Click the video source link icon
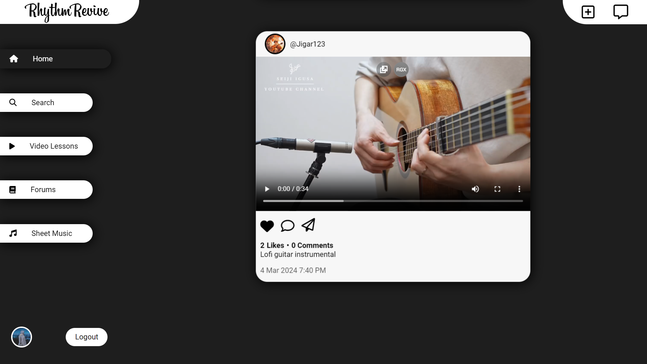647x364 pixels. 383,69
